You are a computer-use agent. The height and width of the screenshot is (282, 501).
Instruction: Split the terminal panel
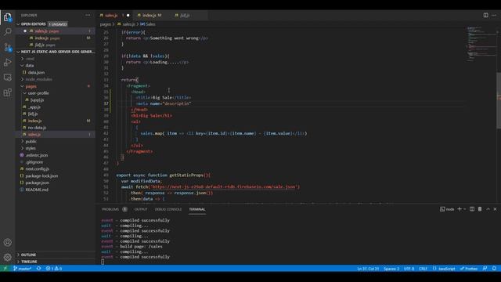click(x=472, y=209)
